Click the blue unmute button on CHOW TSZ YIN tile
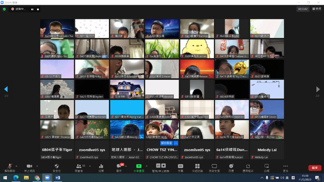The height and width of the screenshot is (182, 324). [x=167, y=143]
